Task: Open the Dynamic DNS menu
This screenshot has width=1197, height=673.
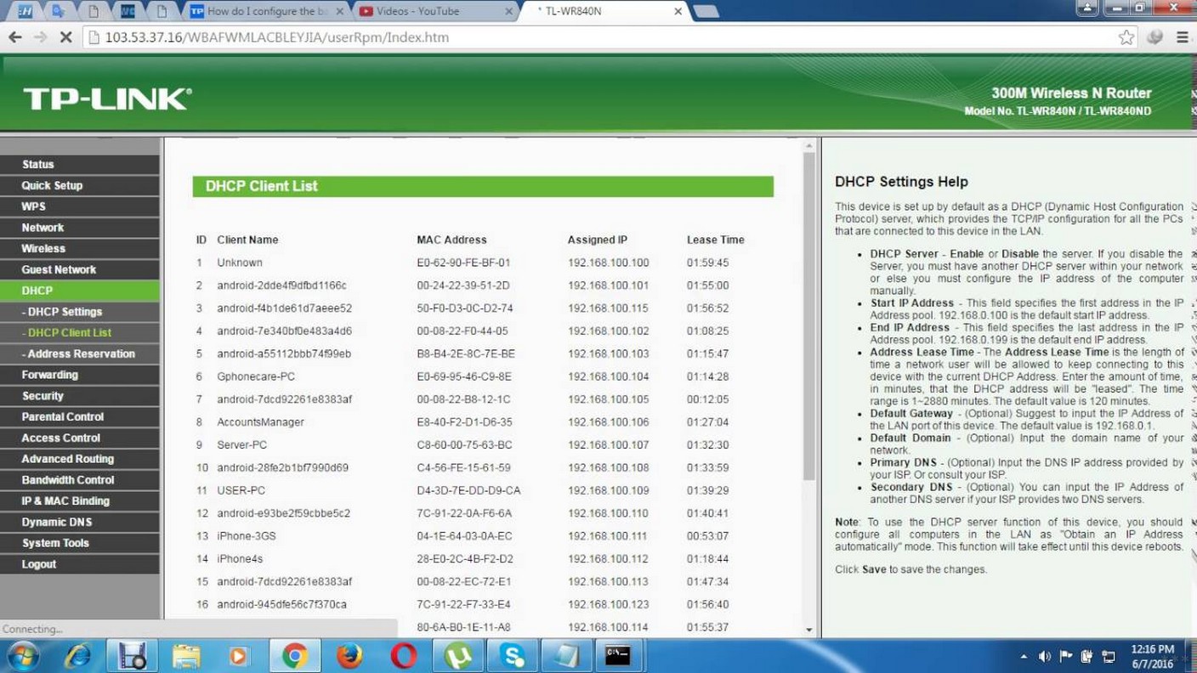Action: coord(79,522)
